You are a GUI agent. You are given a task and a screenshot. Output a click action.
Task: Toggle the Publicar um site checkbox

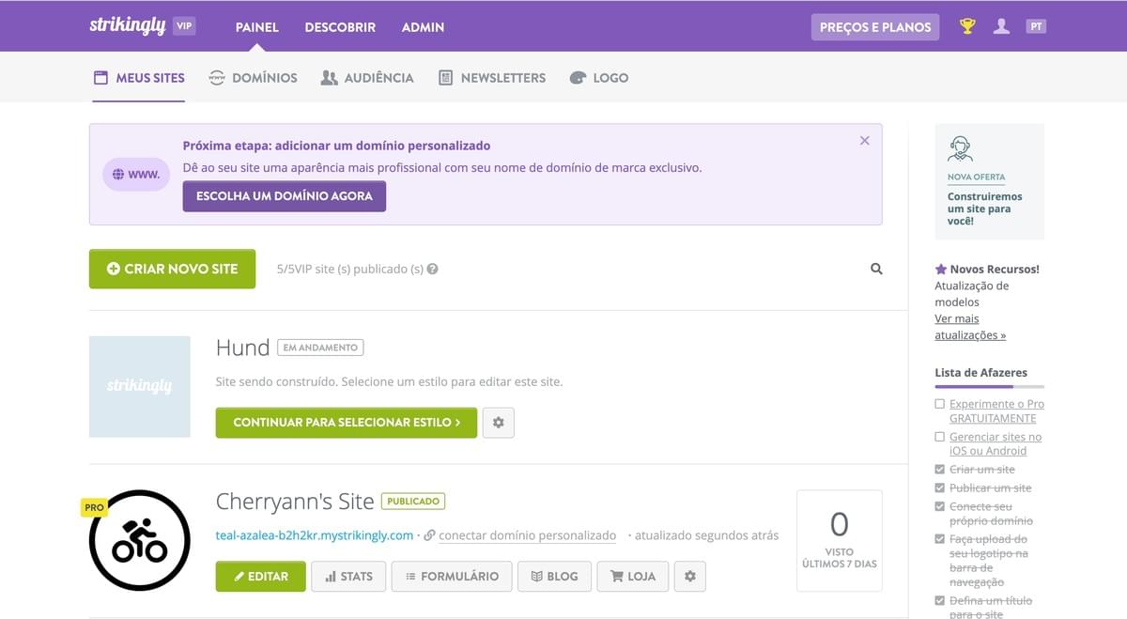pos(940,488)
